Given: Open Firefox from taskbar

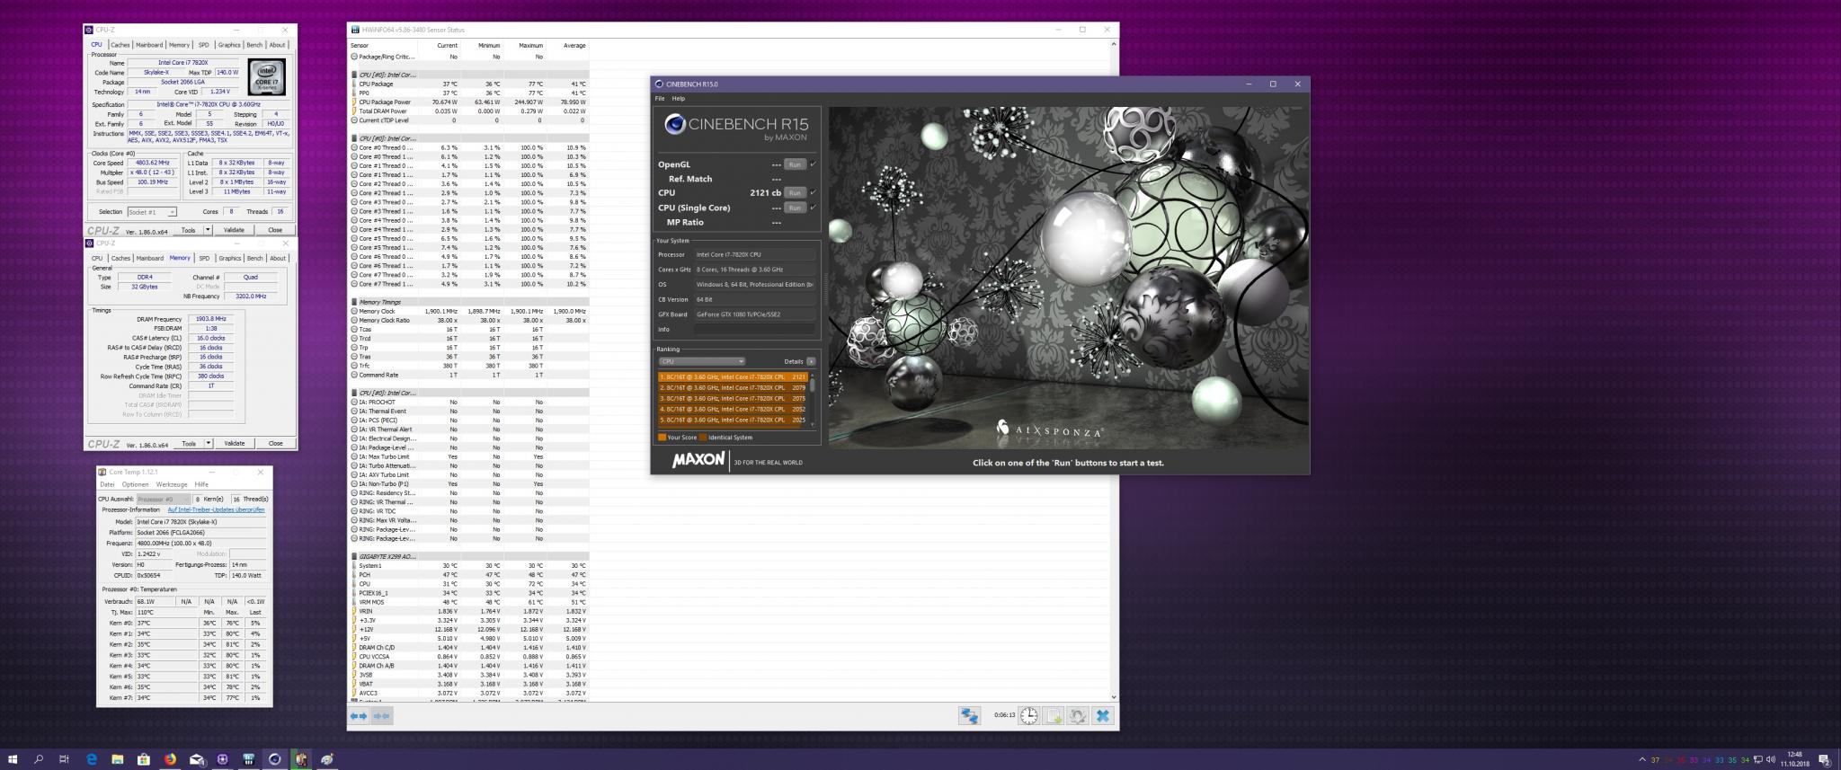Looking at the screenshot, I should (170, 759).
